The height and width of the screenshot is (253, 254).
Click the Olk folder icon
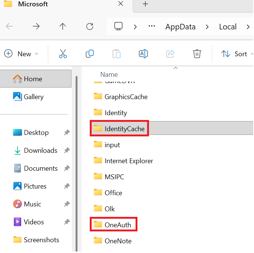click(x=98, y=208)
